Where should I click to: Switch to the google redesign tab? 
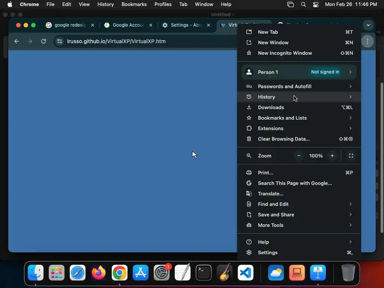coord(70,25)
